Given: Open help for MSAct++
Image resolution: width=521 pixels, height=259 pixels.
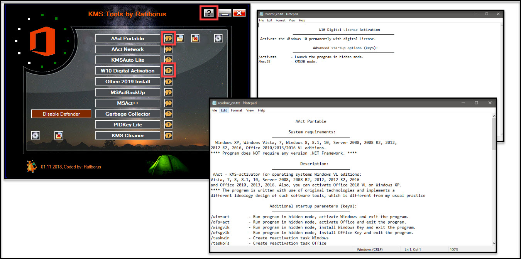Looking at the screenshot, I should tap(168, 103).
